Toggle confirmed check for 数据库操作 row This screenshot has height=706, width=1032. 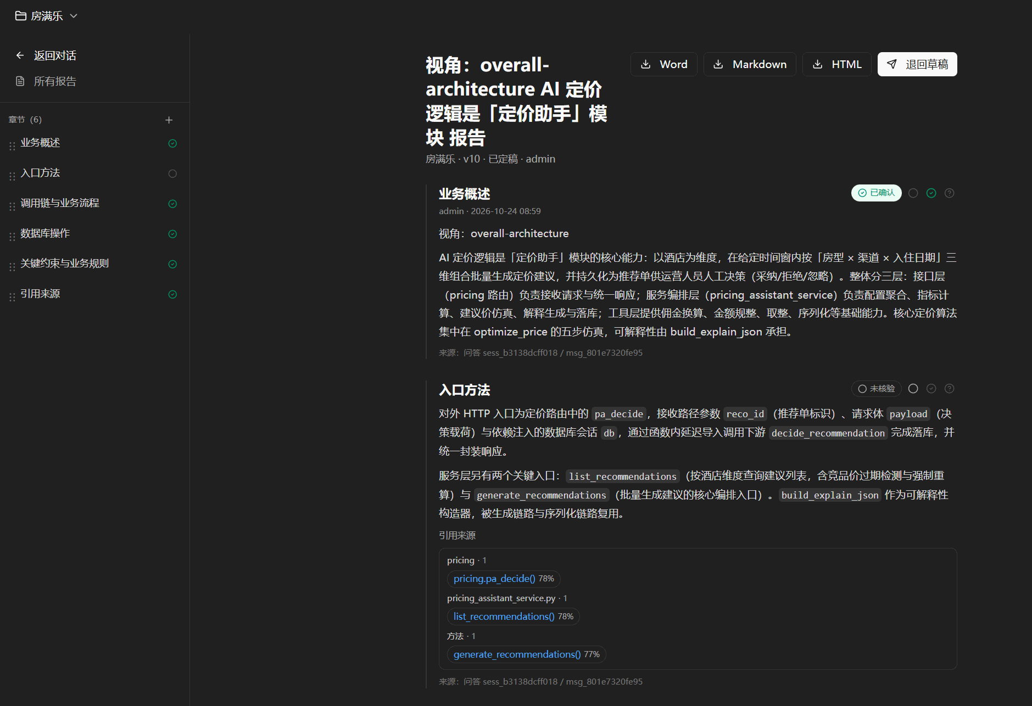pos(172,234)
